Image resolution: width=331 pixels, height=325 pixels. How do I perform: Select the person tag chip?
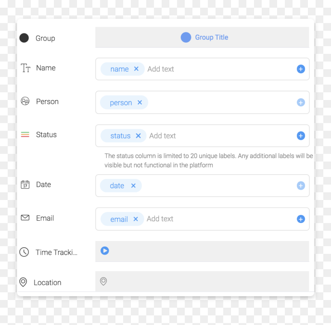coord(124,102)
